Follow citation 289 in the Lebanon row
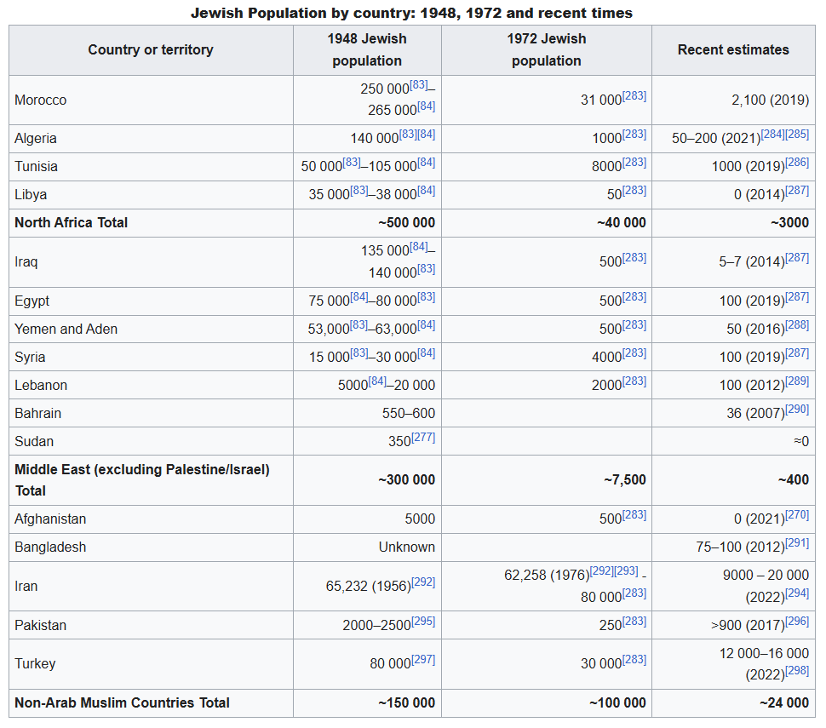 (797, 381)
